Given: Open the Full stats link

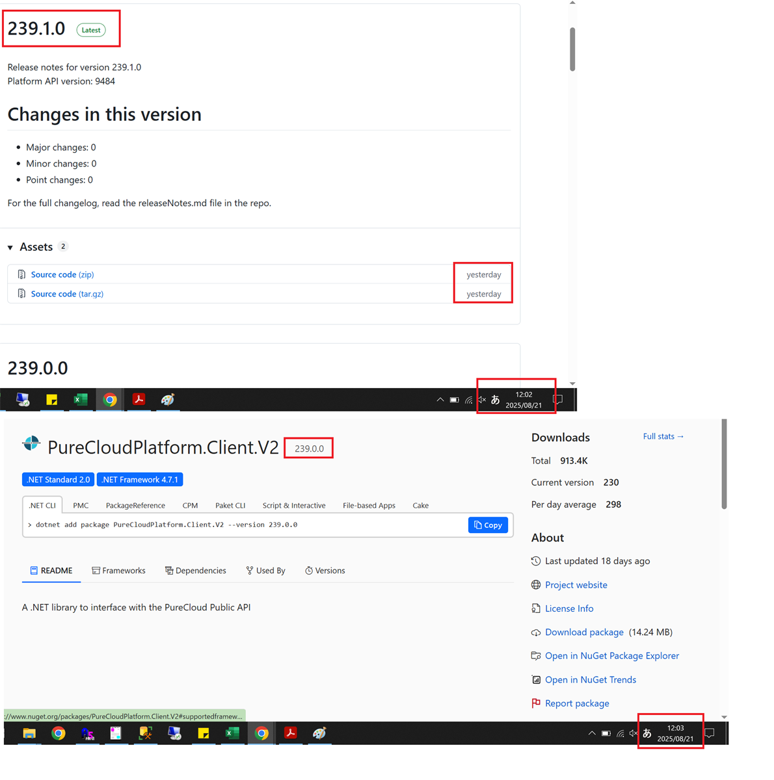Looking at the screenshot, I should 663,436.
